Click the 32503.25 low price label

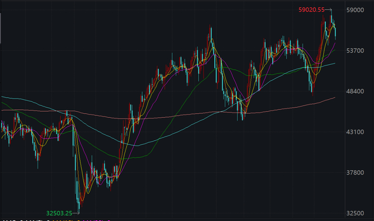click(59, 212)
